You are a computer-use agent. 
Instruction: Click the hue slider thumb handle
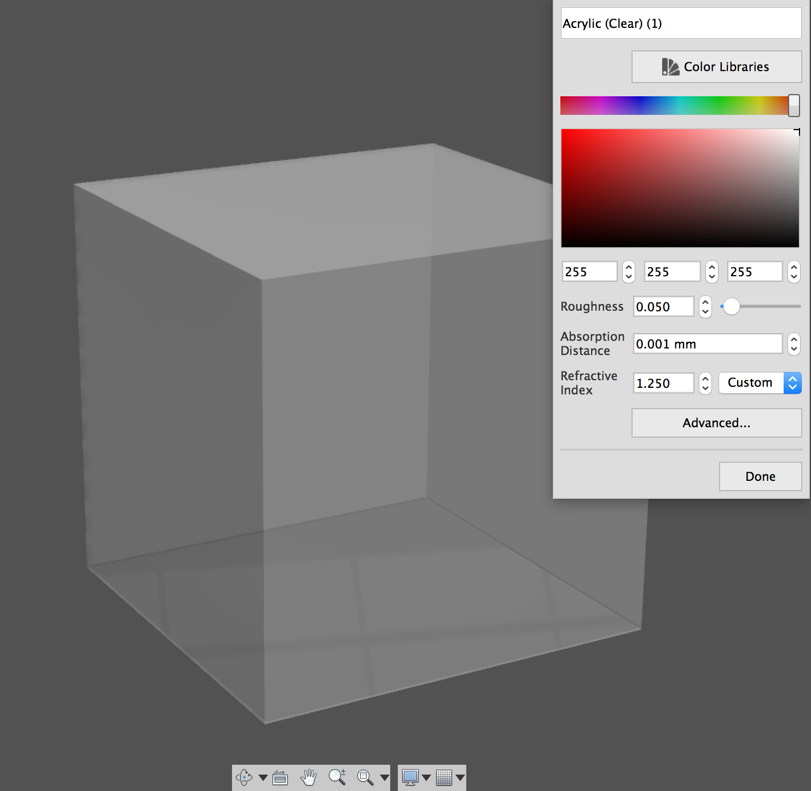click(794, 106)
